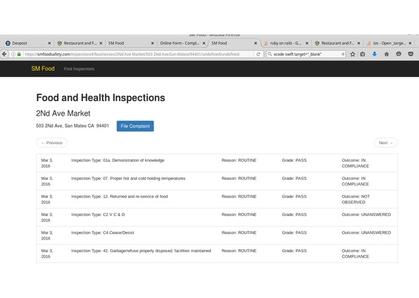Click the green padlock security icon
This screenshot has width=419, height=298.
(19, 54)
